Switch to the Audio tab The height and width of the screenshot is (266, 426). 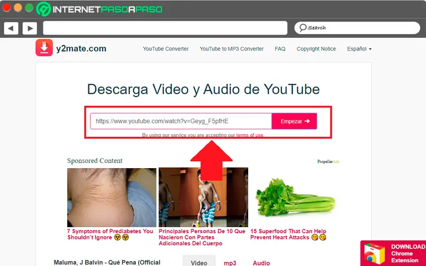pos(261,263)
